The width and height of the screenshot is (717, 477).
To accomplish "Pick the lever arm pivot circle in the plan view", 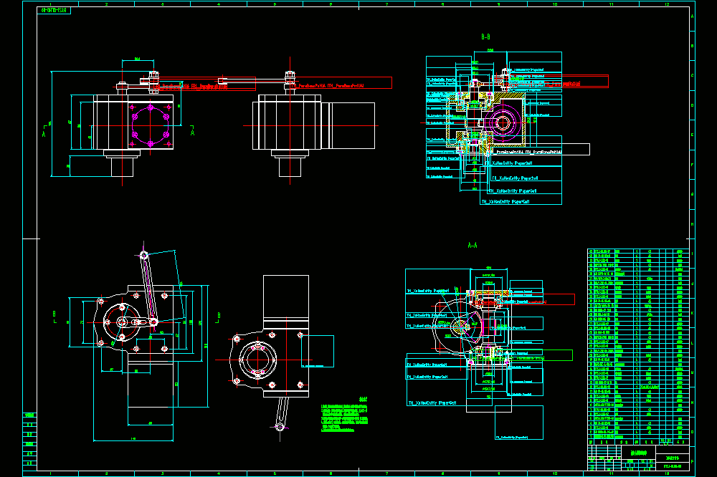I will tap(144, 255).
